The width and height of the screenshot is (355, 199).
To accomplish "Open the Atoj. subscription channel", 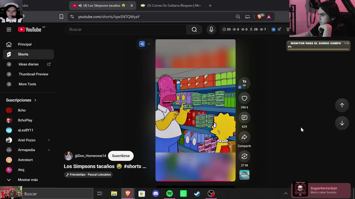I will (29, 170).
